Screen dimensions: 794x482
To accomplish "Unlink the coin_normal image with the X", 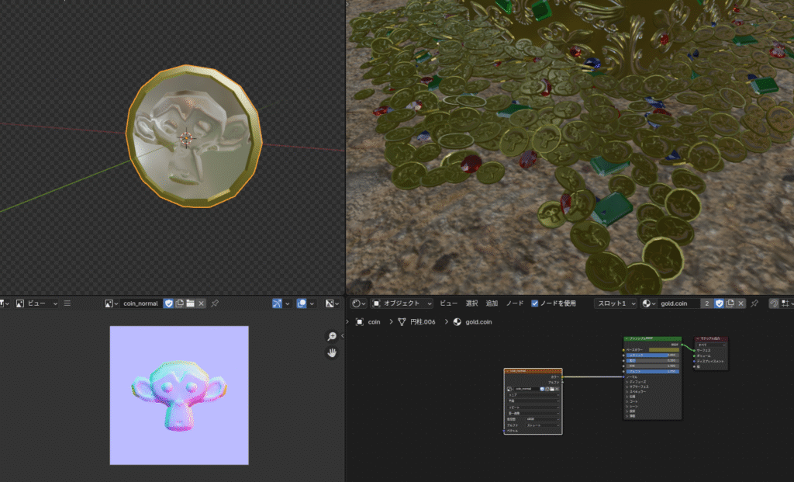I will tap(201, 303).
